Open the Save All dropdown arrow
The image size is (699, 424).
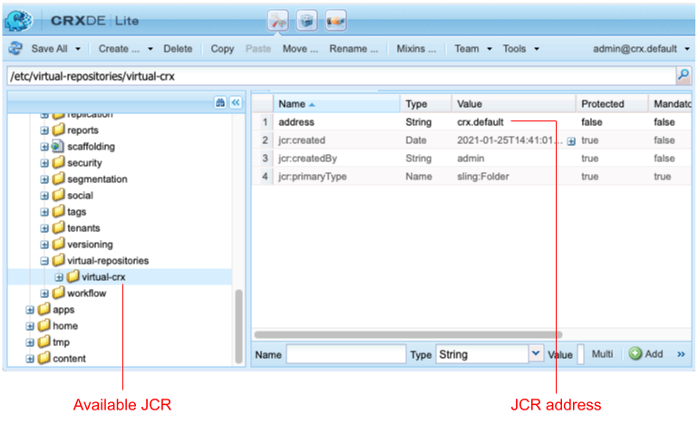coord(78,49)
